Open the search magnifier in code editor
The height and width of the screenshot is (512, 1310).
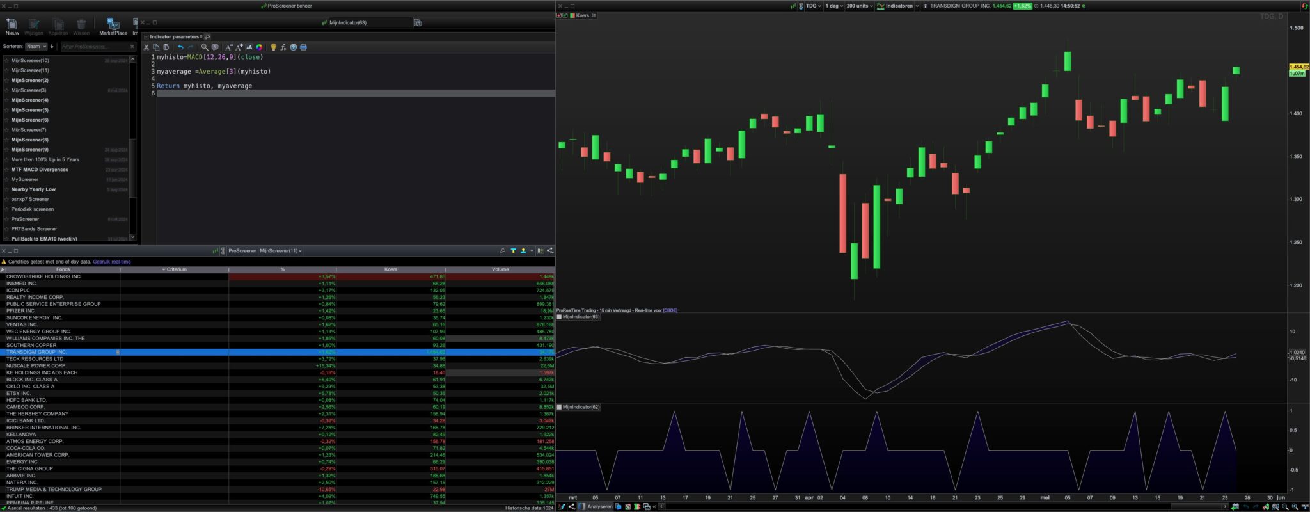coord(205,47)
